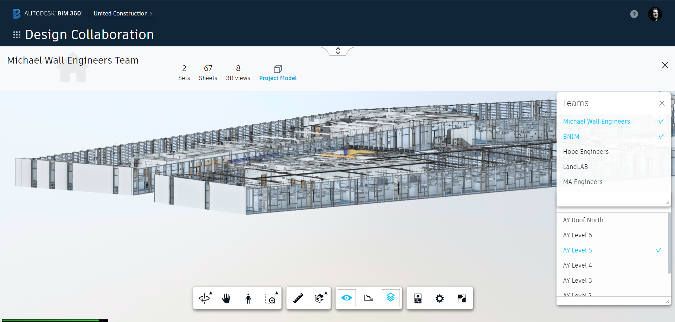This screenshot has width=675, height=322.
Task: Open the Model Browser tree icon
Action: pos(368,298)
